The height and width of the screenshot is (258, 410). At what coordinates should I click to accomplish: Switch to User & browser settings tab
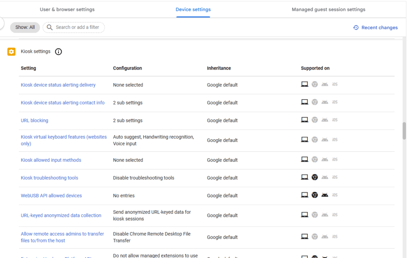(x=67, y=10)
